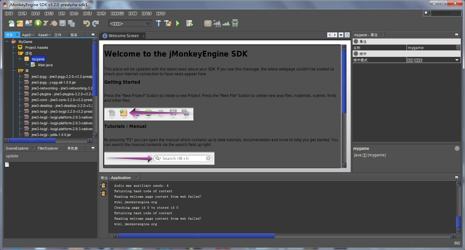Open the (R) menu in menu bar
Viewport: 465px width, 250px height.
(88, 13)
